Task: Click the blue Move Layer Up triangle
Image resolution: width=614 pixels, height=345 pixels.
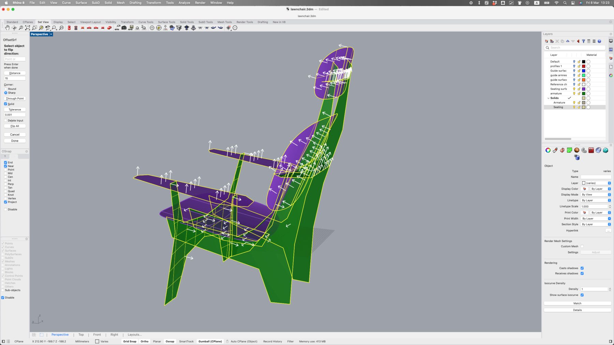Action: coord(568,41)
